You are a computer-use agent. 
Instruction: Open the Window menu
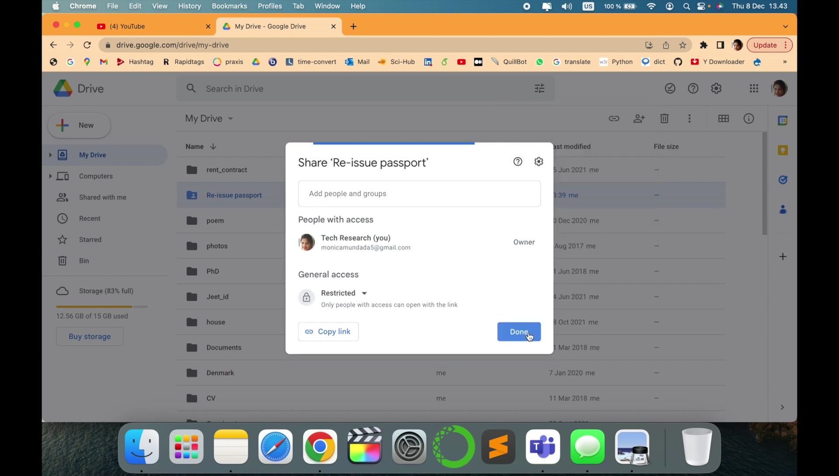[327, 6]
